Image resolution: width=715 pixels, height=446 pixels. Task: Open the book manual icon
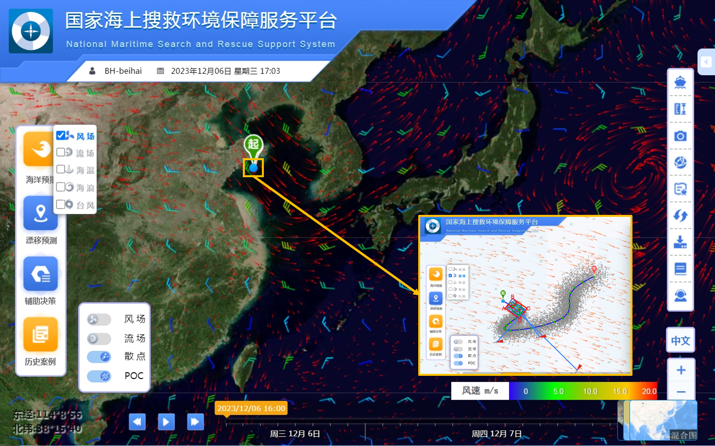click(680, 269)
